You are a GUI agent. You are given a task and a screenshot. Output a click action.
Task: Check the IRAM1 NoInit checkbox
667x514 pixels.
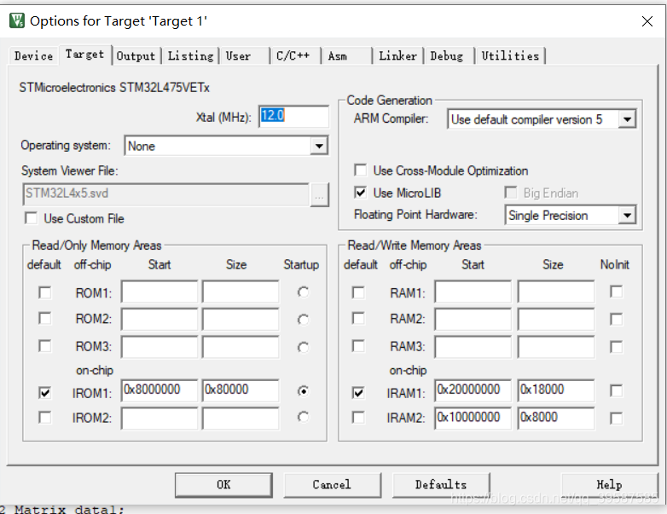pos(616,390)
